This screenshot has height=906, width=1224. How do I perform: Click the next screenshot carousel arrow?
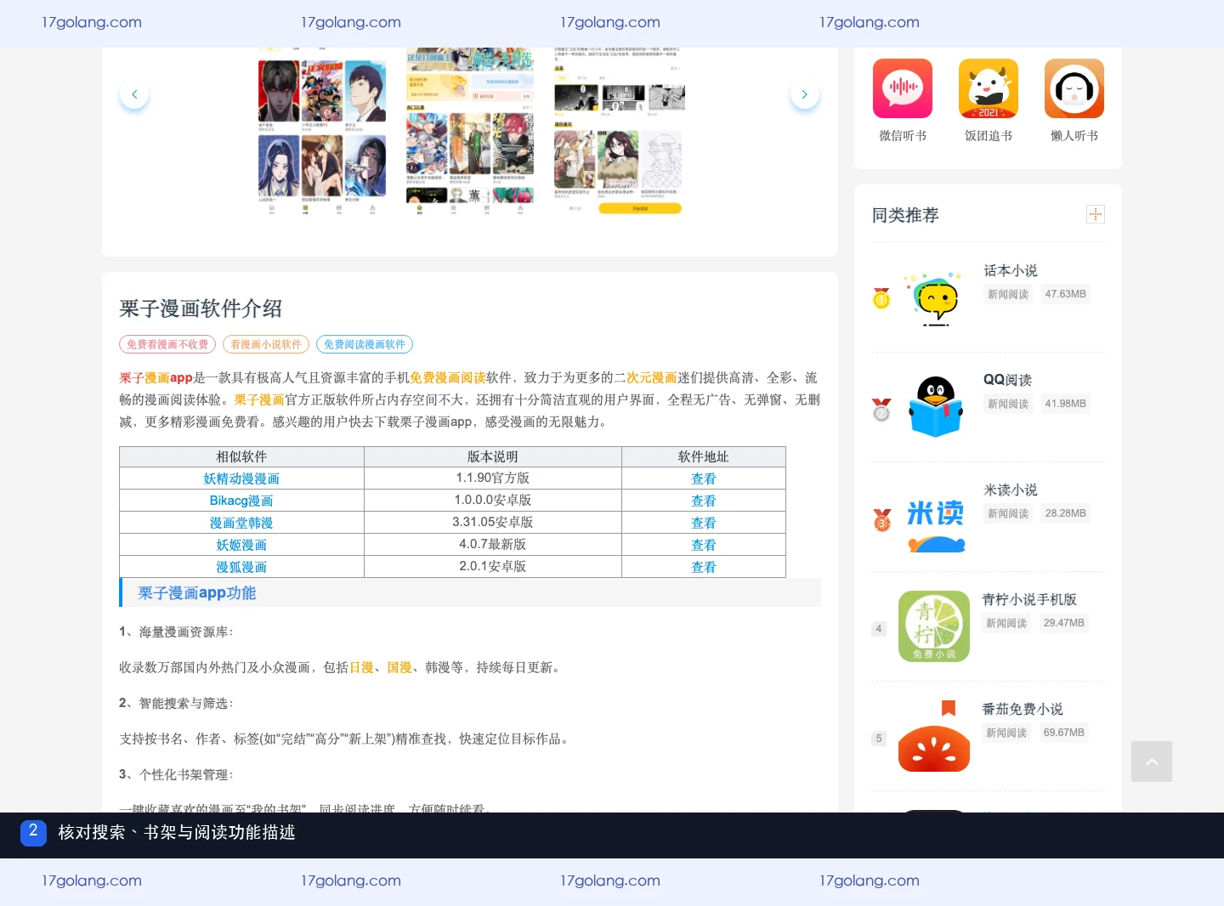(804, 94)
